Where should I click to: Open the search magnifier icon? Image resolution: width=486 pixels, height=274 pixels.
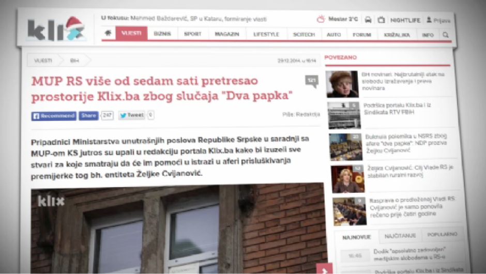[x=445, y=35]
